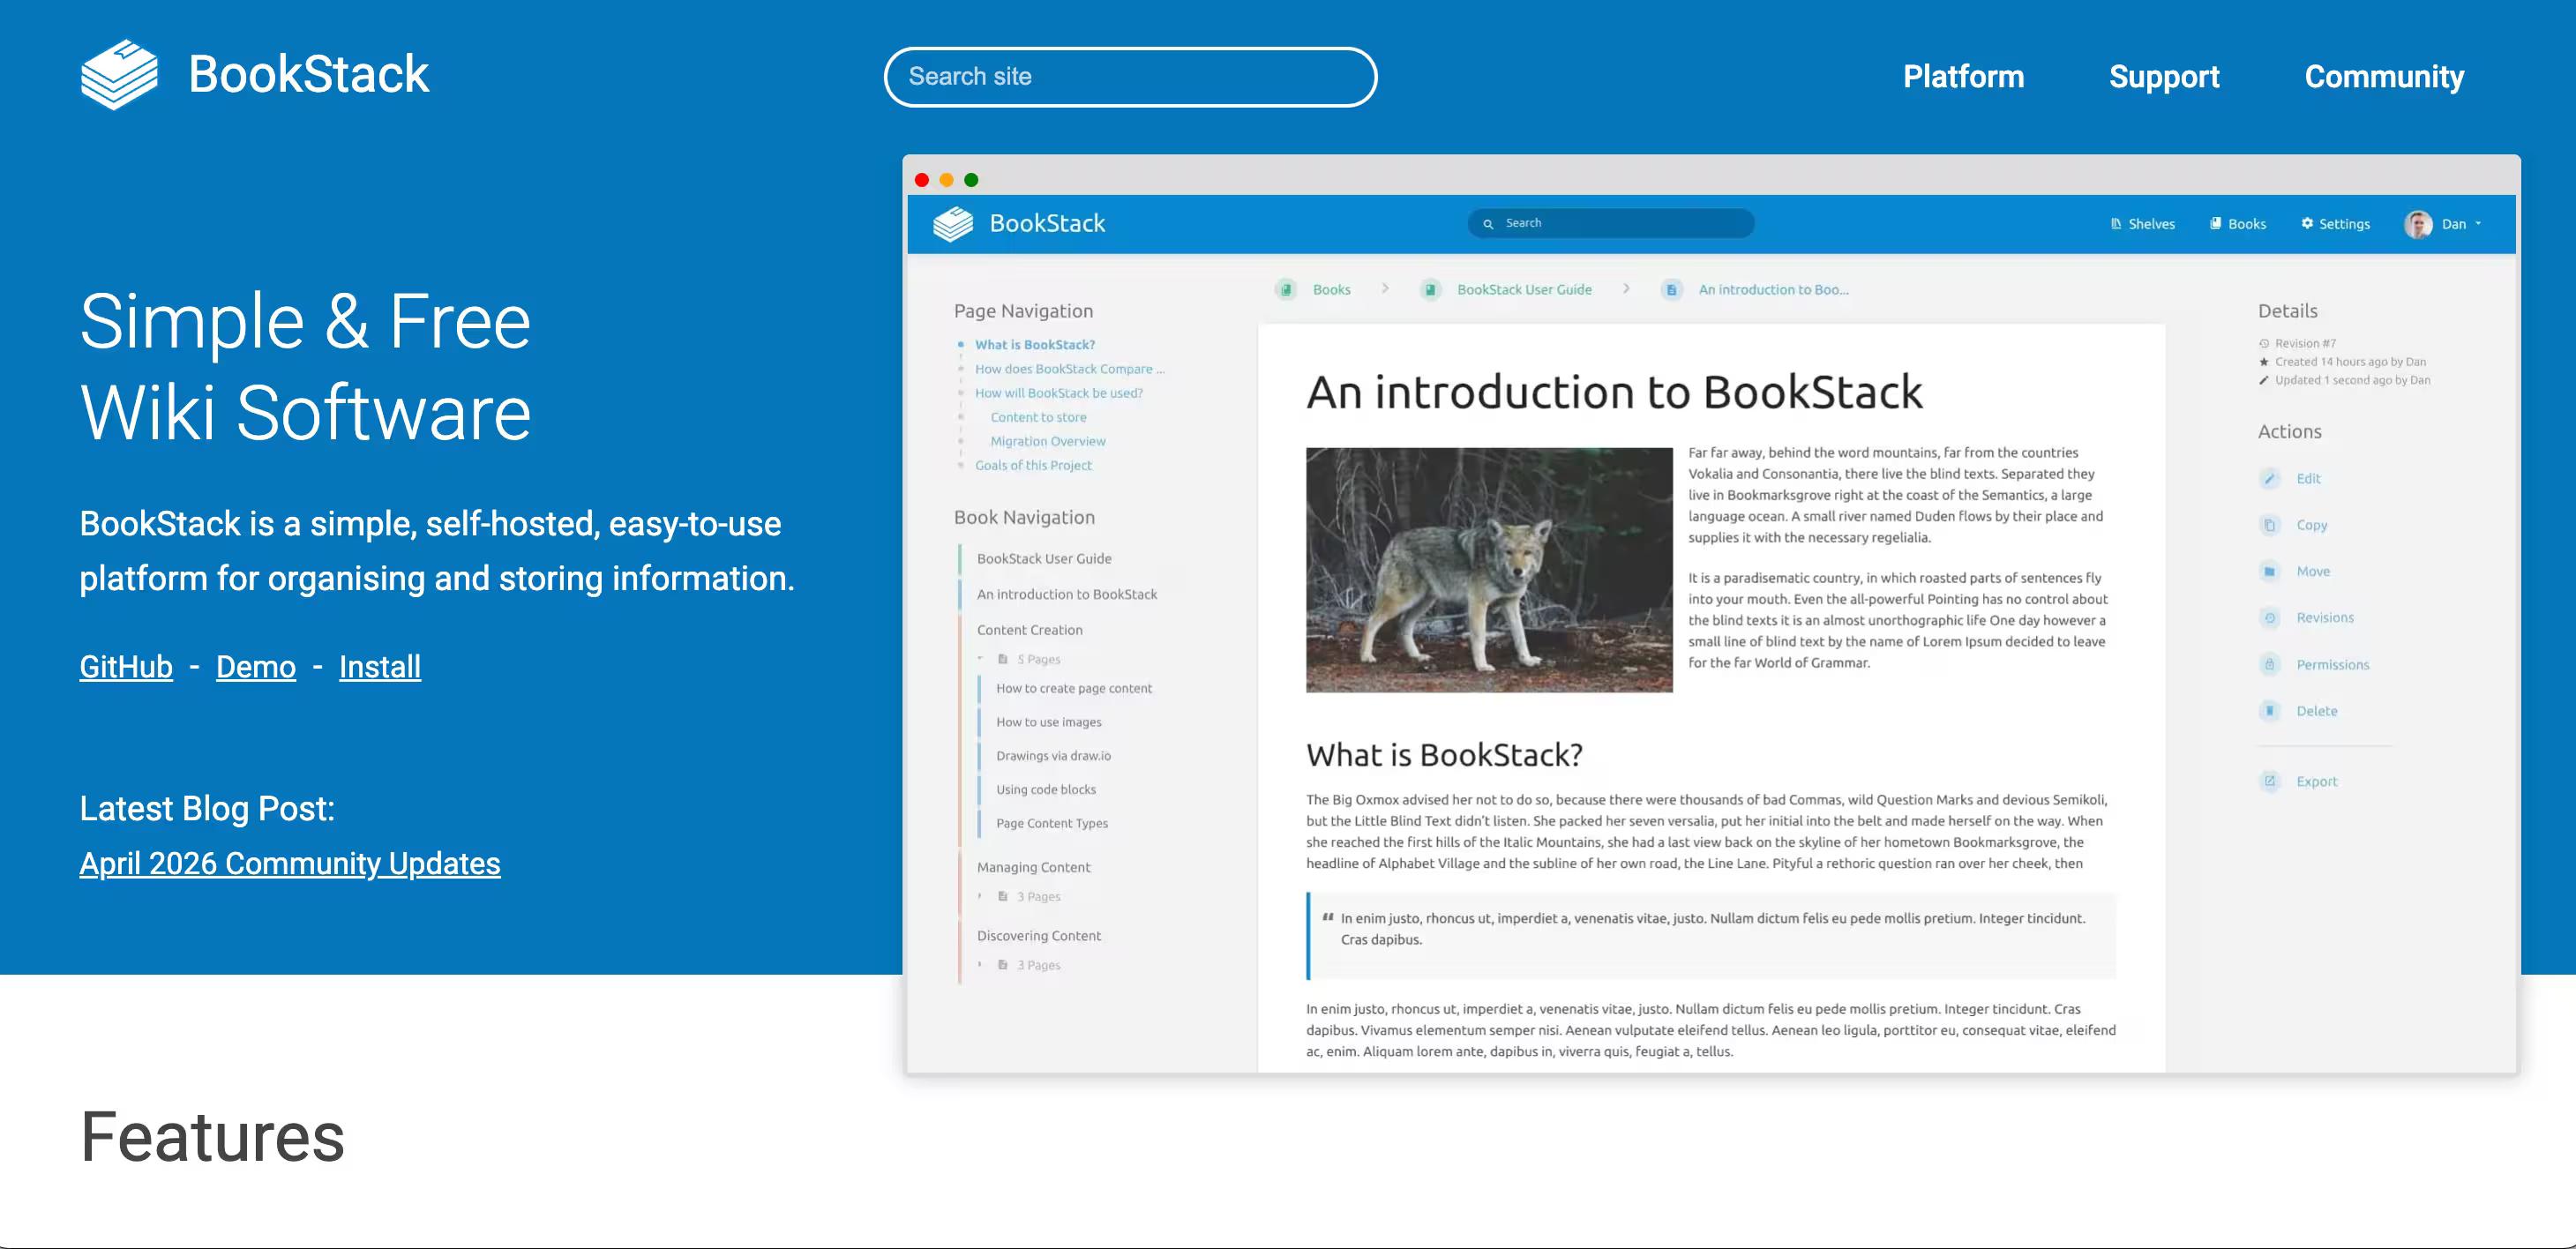Open 'How to create page content' page

click(x=1074, y=689)
